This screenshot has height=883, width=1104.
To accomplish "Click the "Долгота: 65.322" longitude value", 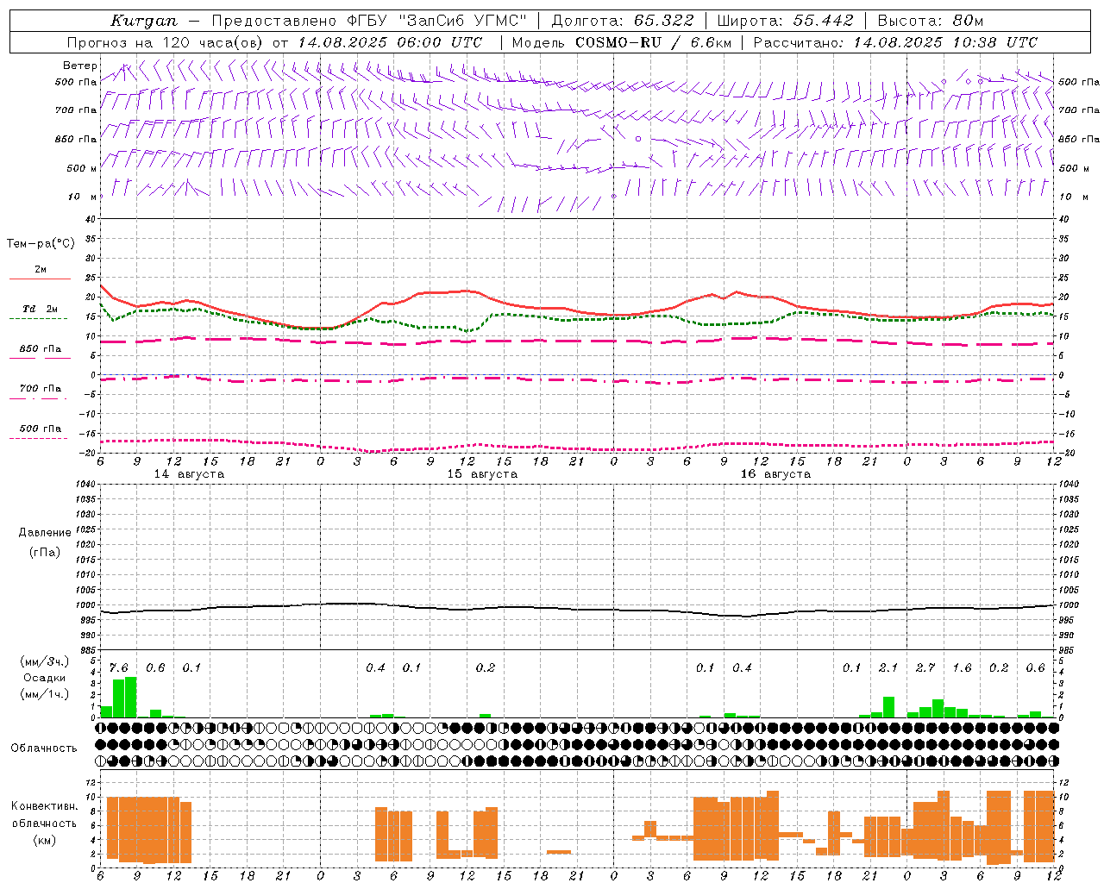I will [624, 21].
